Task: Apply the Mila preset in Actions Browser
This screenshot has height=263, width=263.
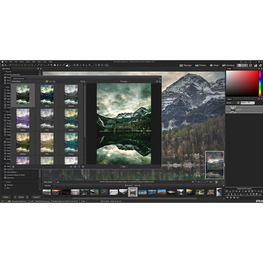Action: [47, 143]
